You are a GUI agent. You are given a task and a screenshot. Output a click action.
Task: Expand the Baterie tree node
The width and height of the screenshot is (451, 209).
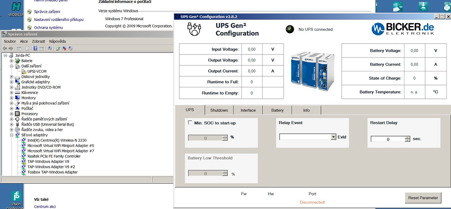click(12, 61)
